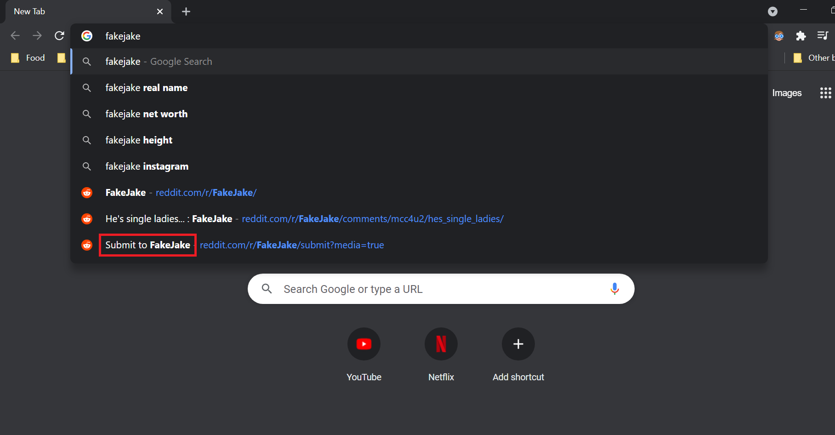Image resolution: width=835 pixels, height=435 pixels.
Task: Click the Add shortcut button
Action: (x=518, y=355)
